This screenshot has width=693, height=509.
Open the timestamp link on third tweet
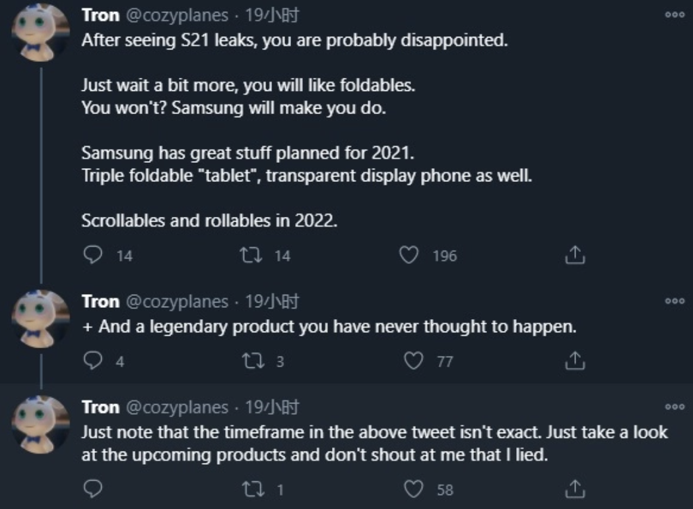pyautogui.click(x=272, y=407)
